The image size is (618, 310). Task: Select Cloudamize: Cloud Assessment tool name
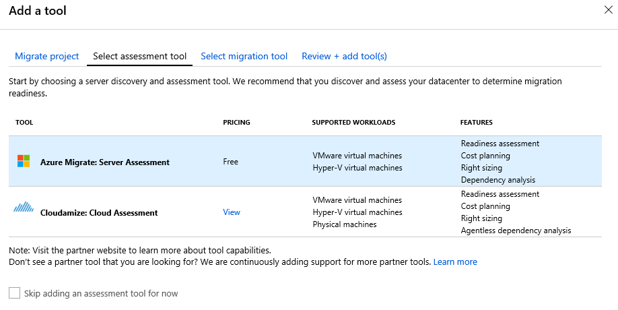tap(99, 213)
